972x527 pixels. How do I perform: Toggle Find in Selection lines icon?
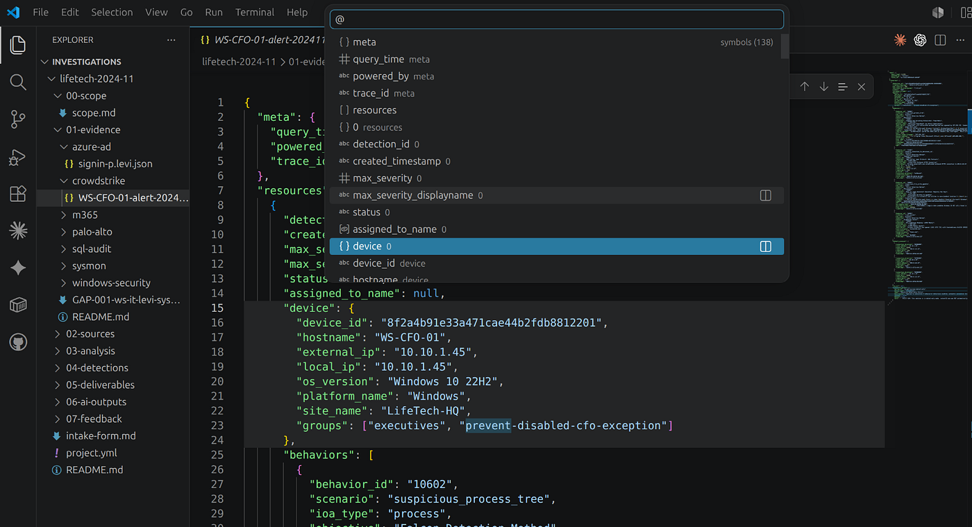(x=843, y=87)
